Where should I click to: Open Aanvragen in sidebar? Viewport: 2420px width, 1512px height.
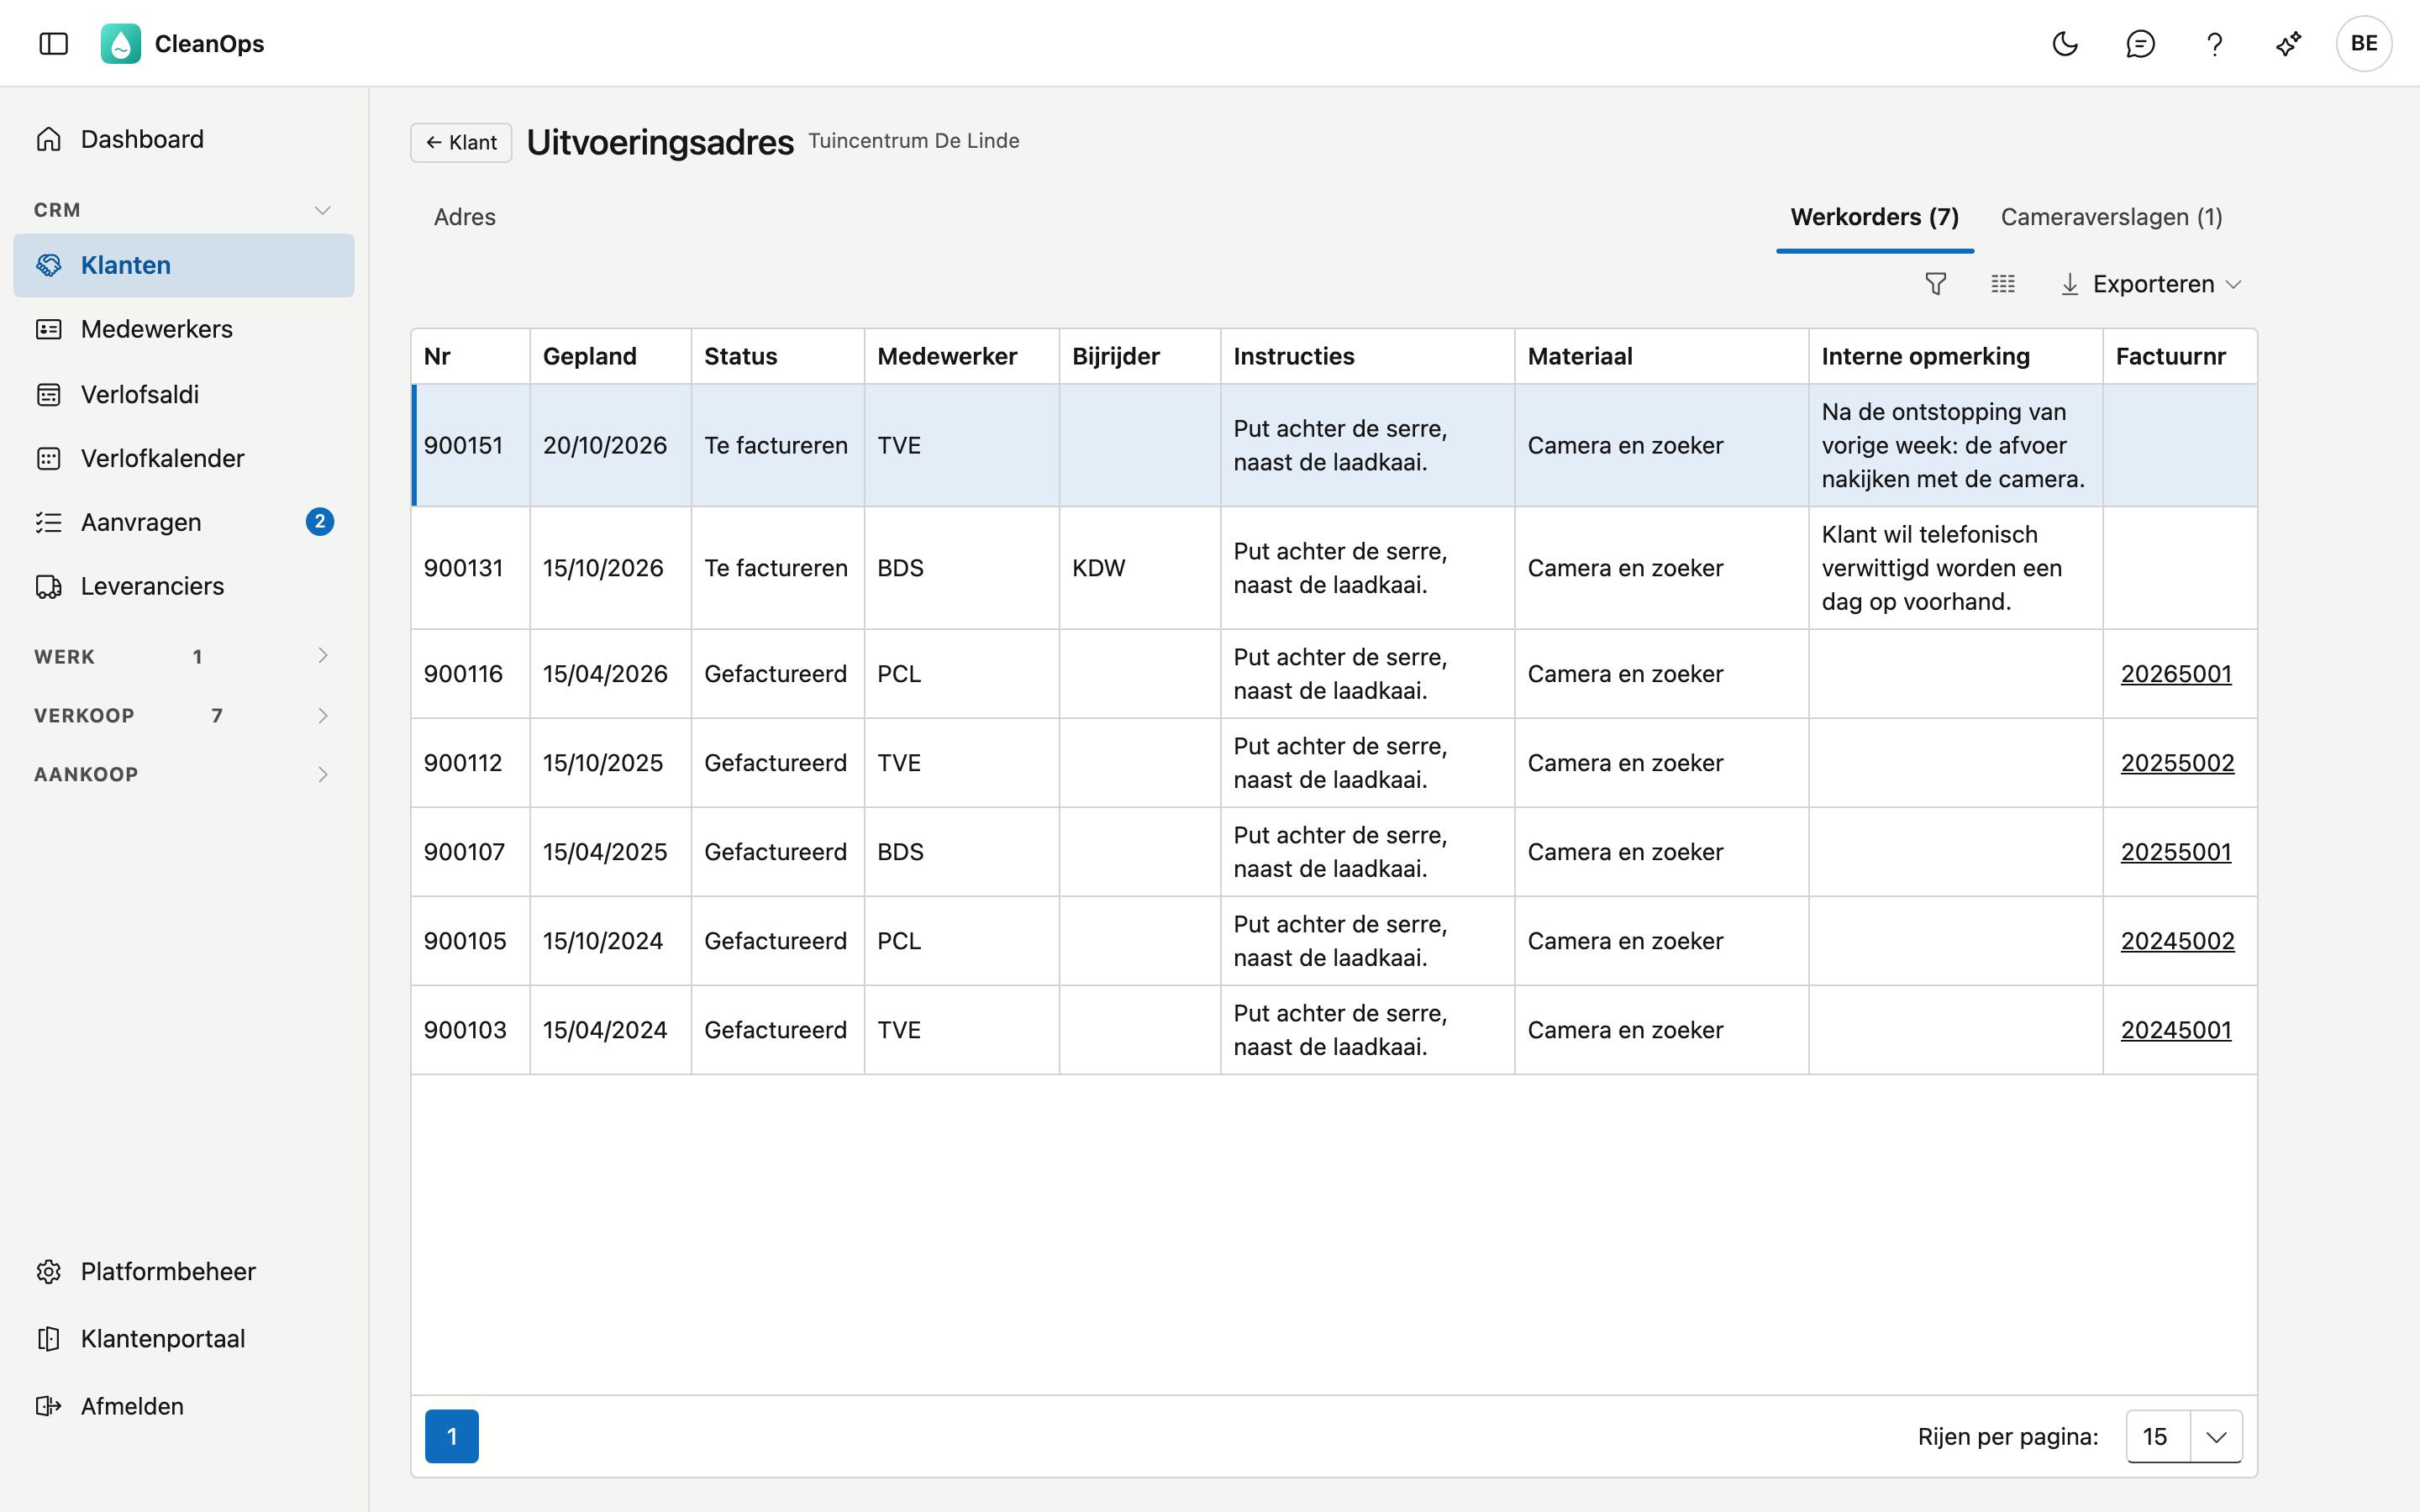tap(184, 522)
